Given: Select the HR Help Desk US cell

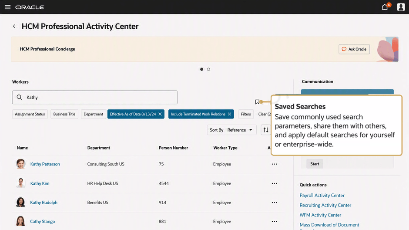Looking at the screenshot, I should (x=103, y=183).
